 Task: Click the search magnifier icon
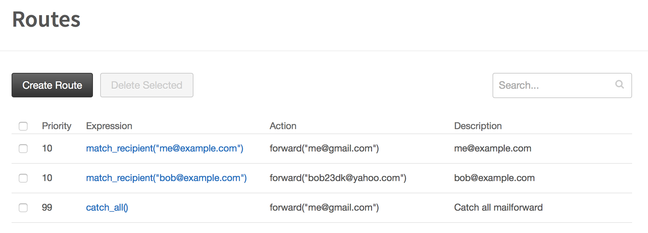(619, 84)
